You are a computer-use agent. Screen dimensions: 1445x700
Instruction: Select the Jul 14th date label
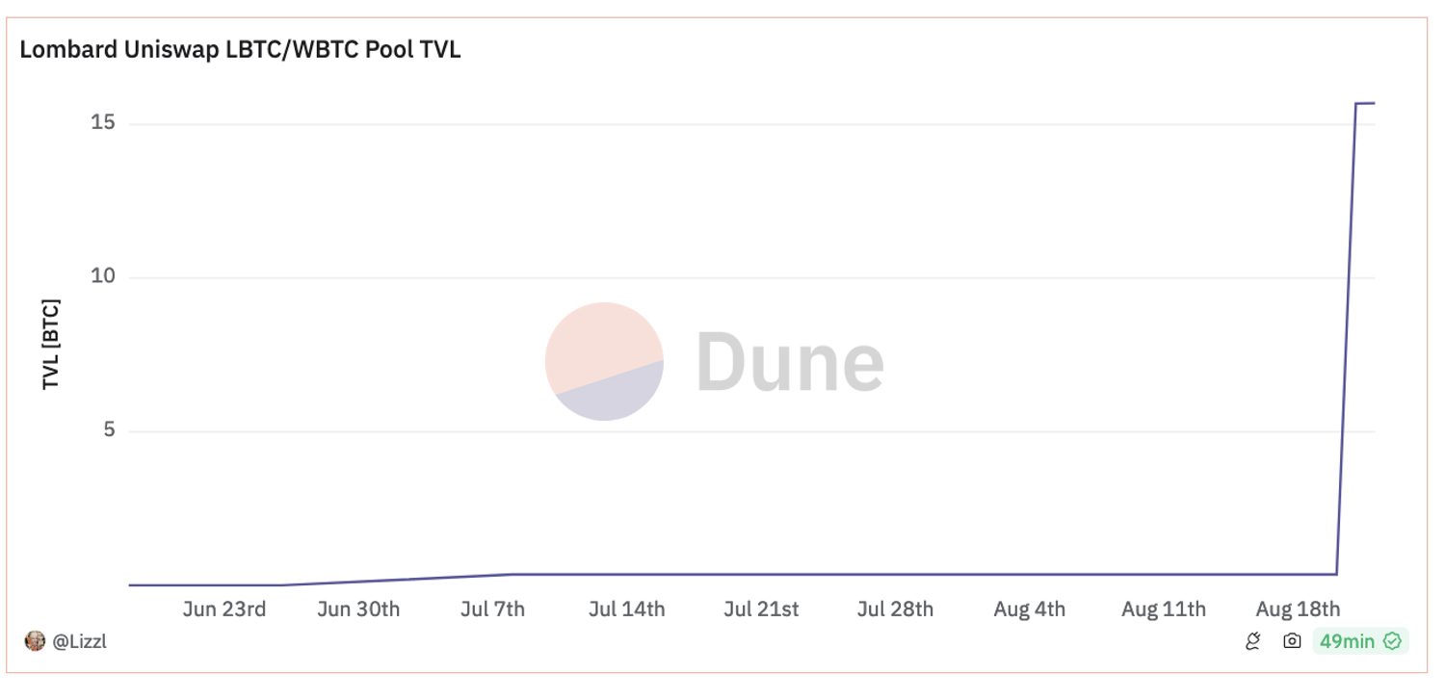[626, 609]
